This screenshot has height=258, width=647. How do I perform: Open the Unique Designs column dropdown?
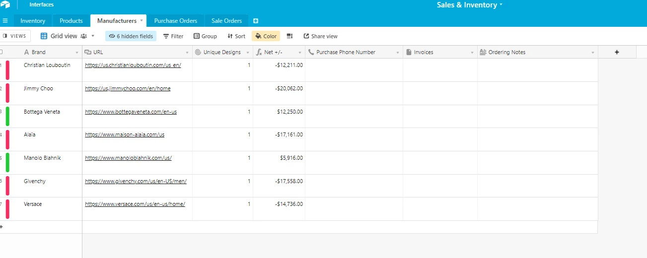(248, 53)
